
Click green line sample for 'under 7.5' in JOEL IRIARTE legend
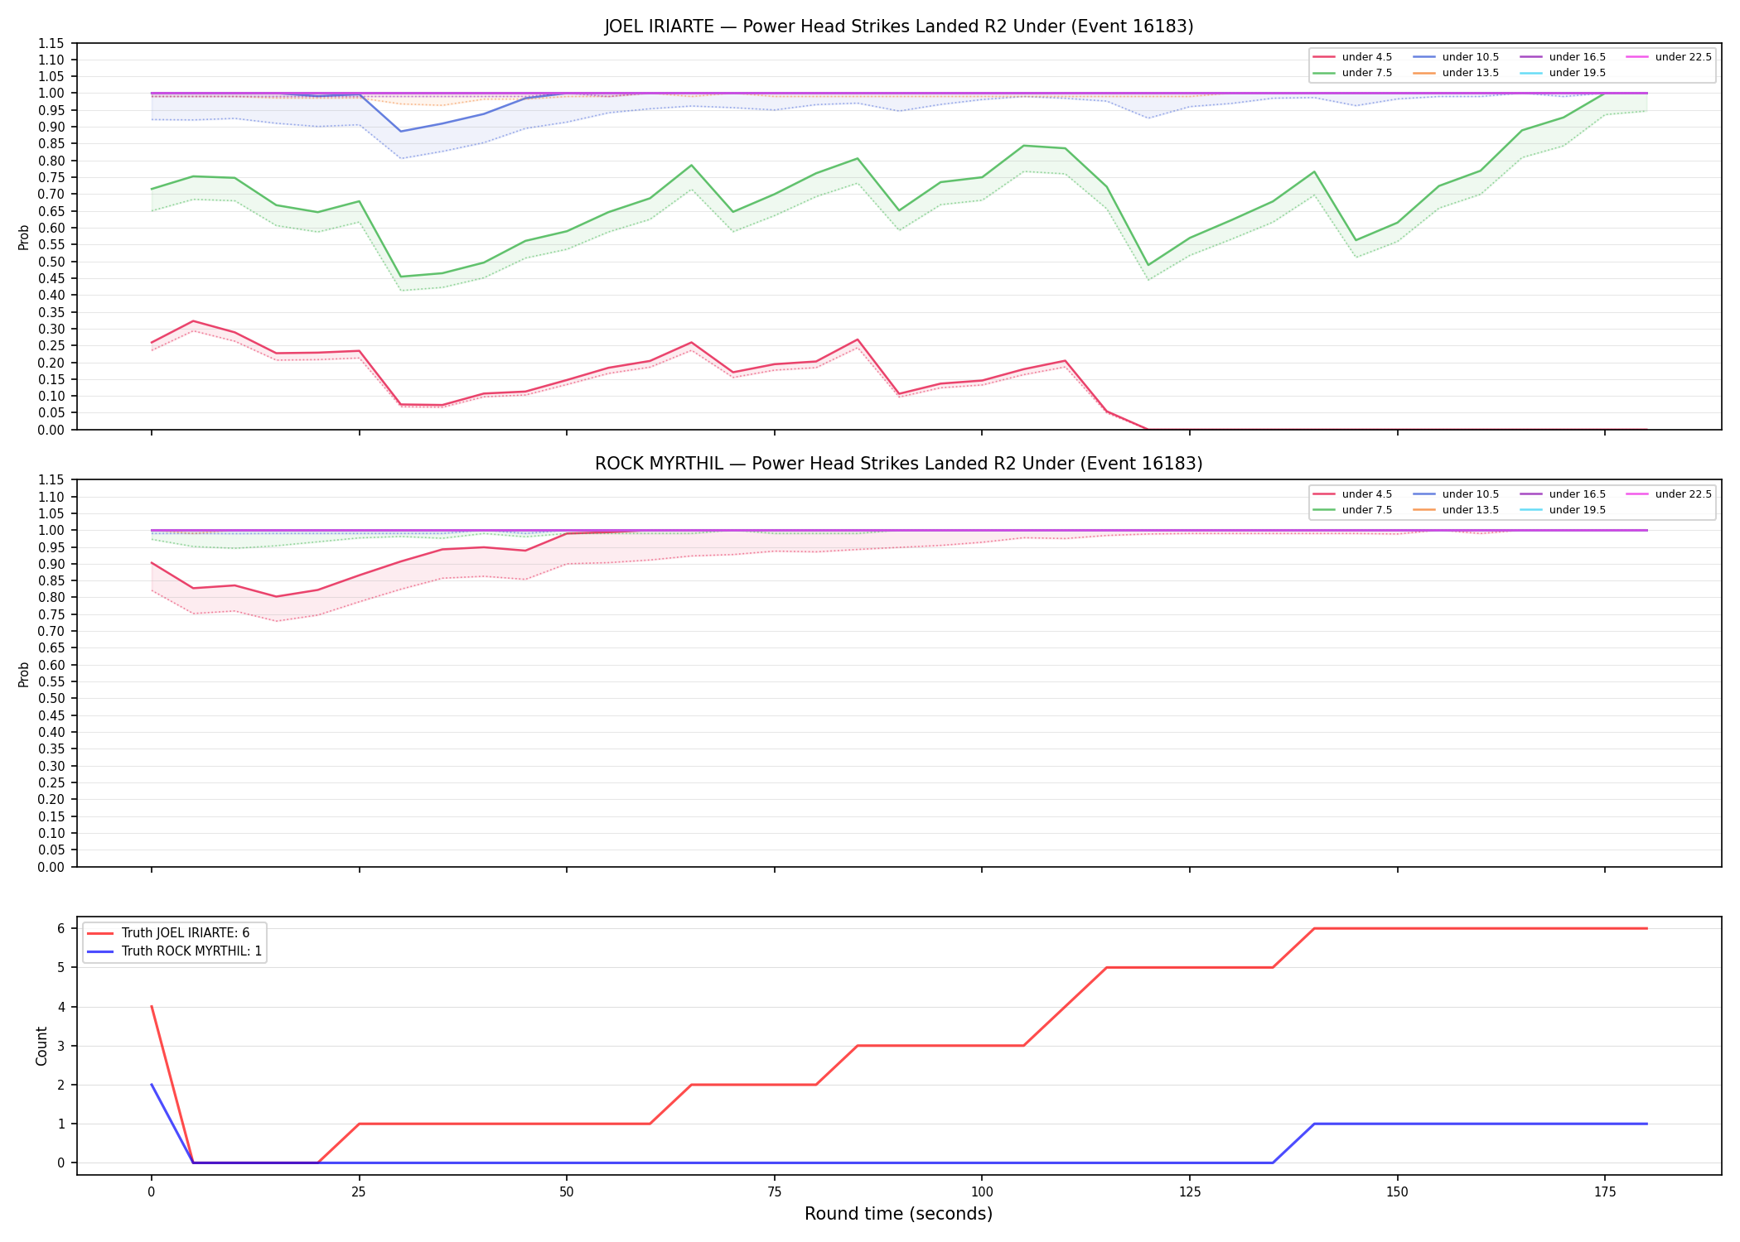coord(1324,73)
